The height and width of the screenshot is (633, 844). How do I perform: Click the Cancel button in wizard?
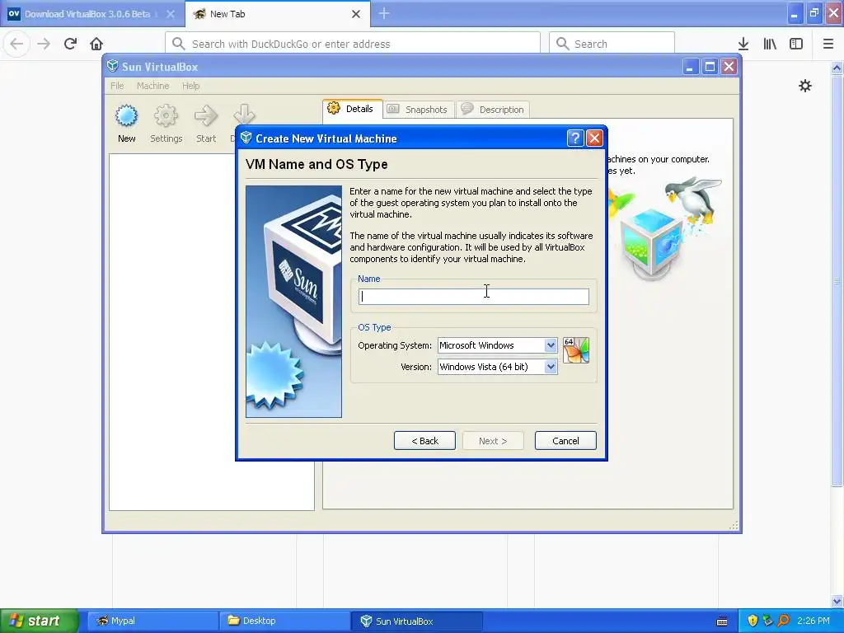[565, 441]
